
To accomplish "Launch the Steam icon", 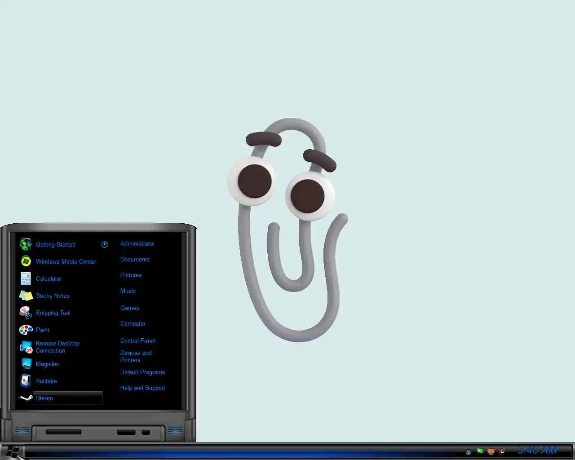I will pos(26,398).
